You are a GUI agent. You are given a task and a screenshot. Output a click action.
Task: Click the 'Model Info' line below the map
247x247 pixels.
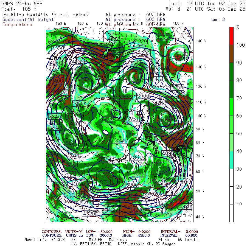tap(112, 240)
